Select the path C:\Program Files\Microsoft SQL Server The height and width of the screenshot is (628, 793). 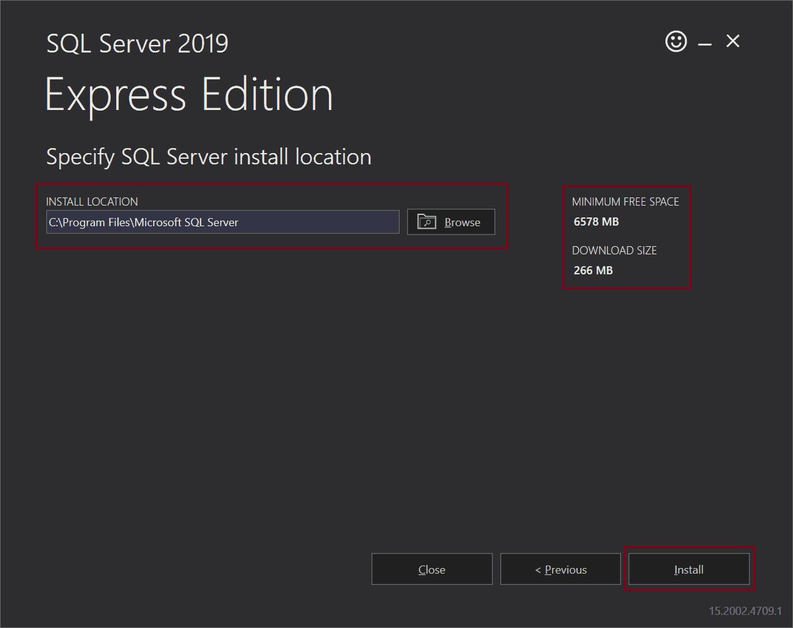pyautogui.click(x=143, y=222)
